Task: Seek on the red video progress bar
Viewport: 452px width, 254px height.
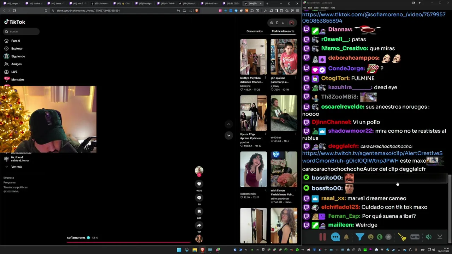Action: 129,242
